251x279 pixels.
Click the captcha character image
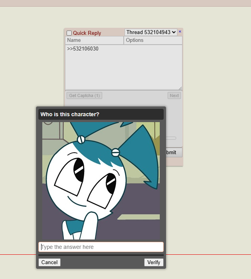pos(101,181)
